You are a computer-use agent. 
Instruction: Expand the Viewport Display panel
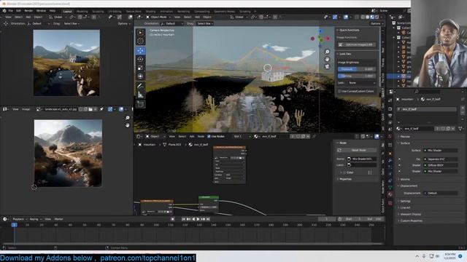pos(410,214)
